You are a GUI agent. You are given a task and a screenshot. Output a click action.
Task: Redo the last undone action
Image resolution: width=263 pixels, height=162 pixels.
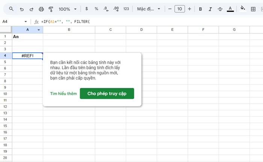tap(31, 9)
